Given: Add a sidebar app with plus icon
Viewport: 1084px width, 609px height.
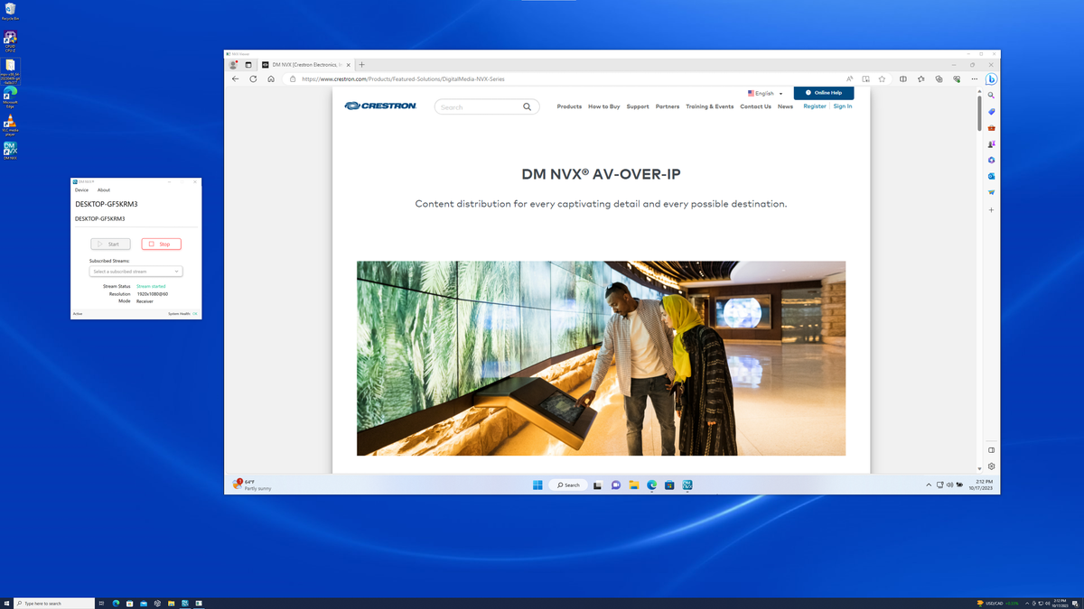Looking at the screenshot, I should (991, 210).
